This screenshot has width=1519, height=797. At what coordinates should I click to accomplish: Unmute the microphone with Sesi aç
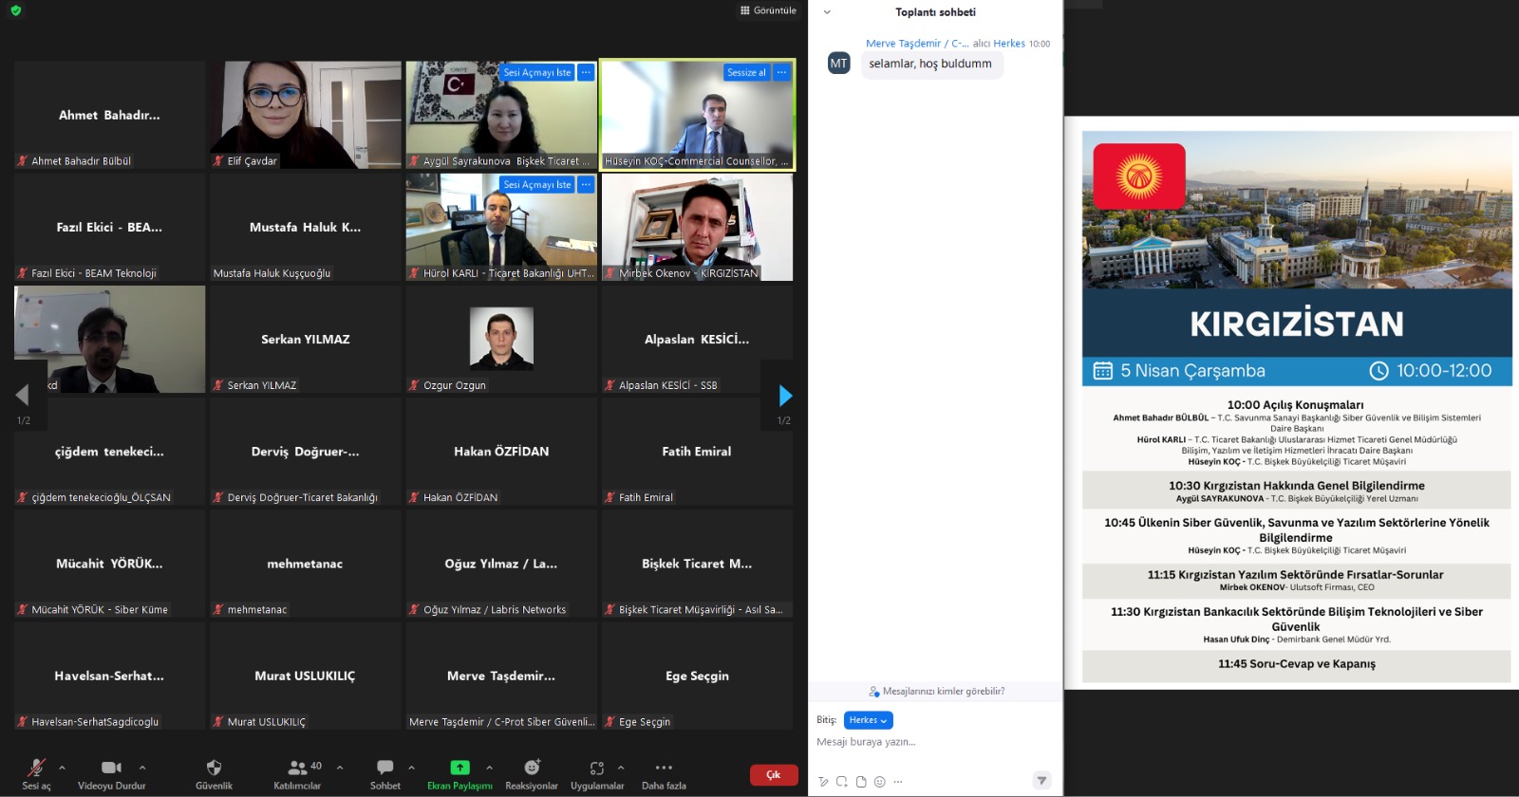[36, 768]
